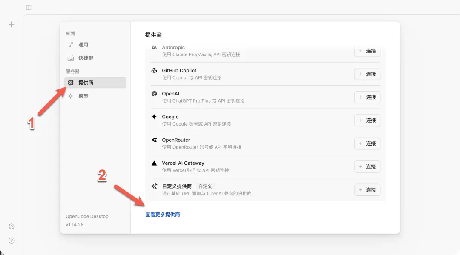This screenshot has width=460, height=255.
Task: Click the 桌面 section label
Action: point(70,33)
